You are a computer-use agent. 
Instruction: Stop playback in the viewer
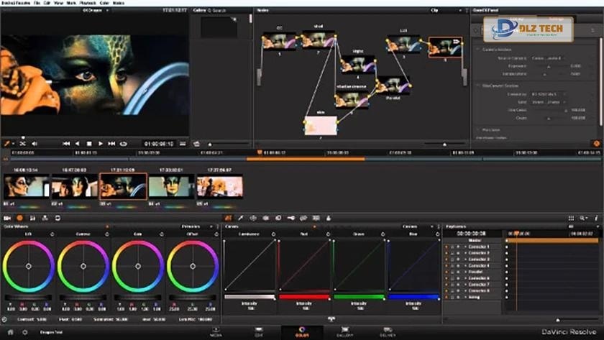tap(89, 144)
